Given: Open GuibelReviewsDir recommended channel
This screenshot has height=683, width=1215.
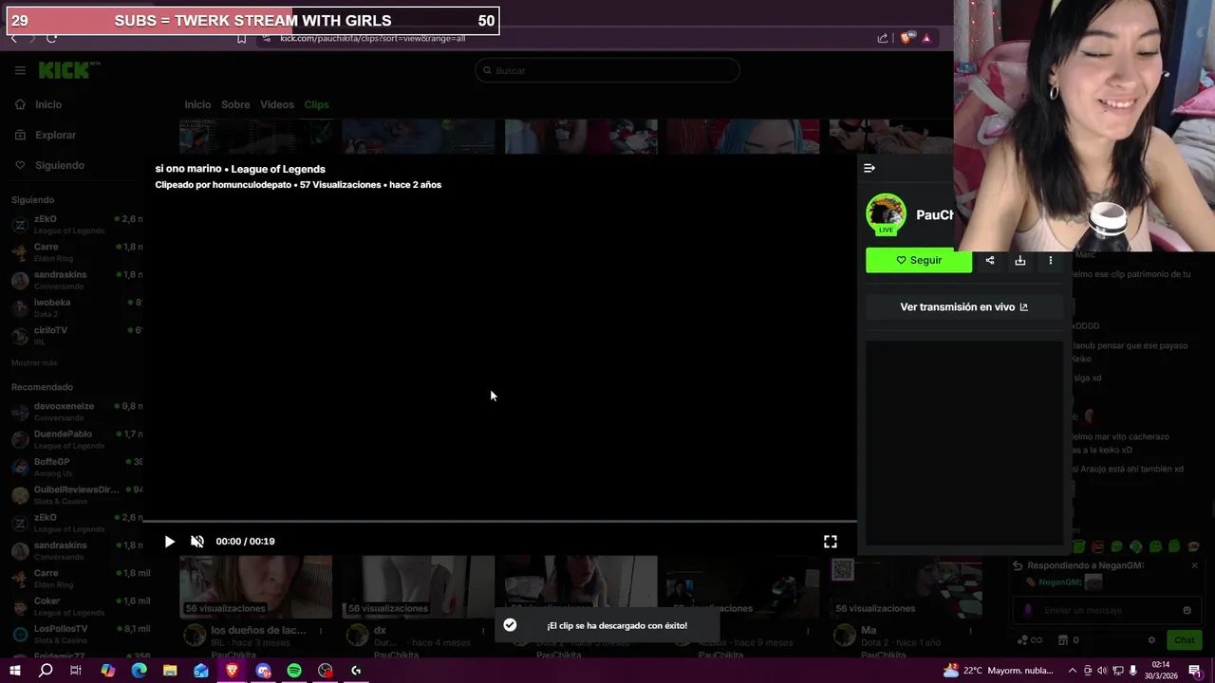Looking at the screenshot, I should (76, 494).
